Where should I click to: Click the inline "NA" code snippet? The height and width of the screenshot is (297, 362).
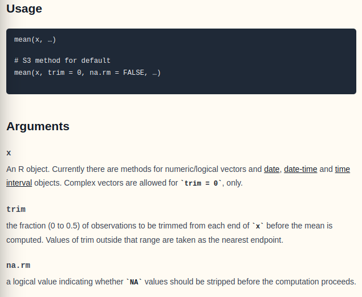point(135,282)
